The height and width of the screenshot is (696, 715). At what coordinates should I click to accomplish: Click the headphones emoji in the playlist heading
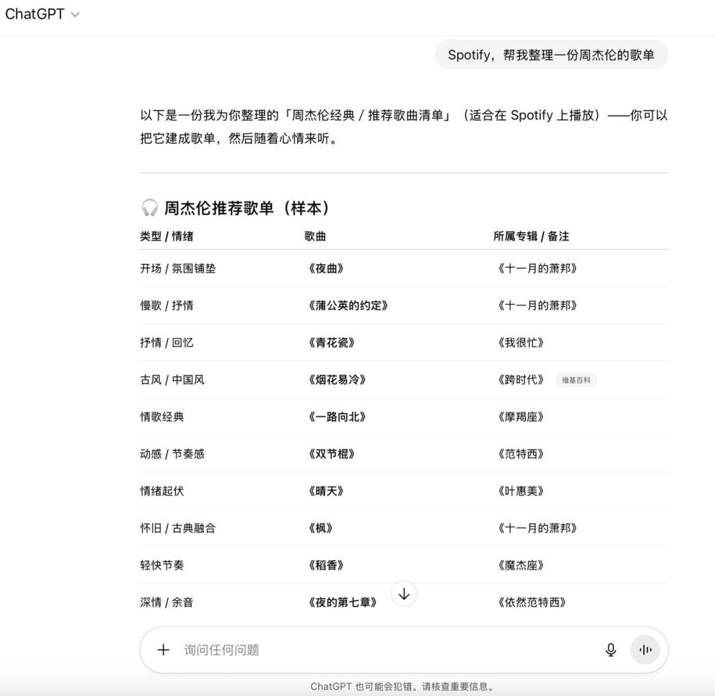(150, 208)
